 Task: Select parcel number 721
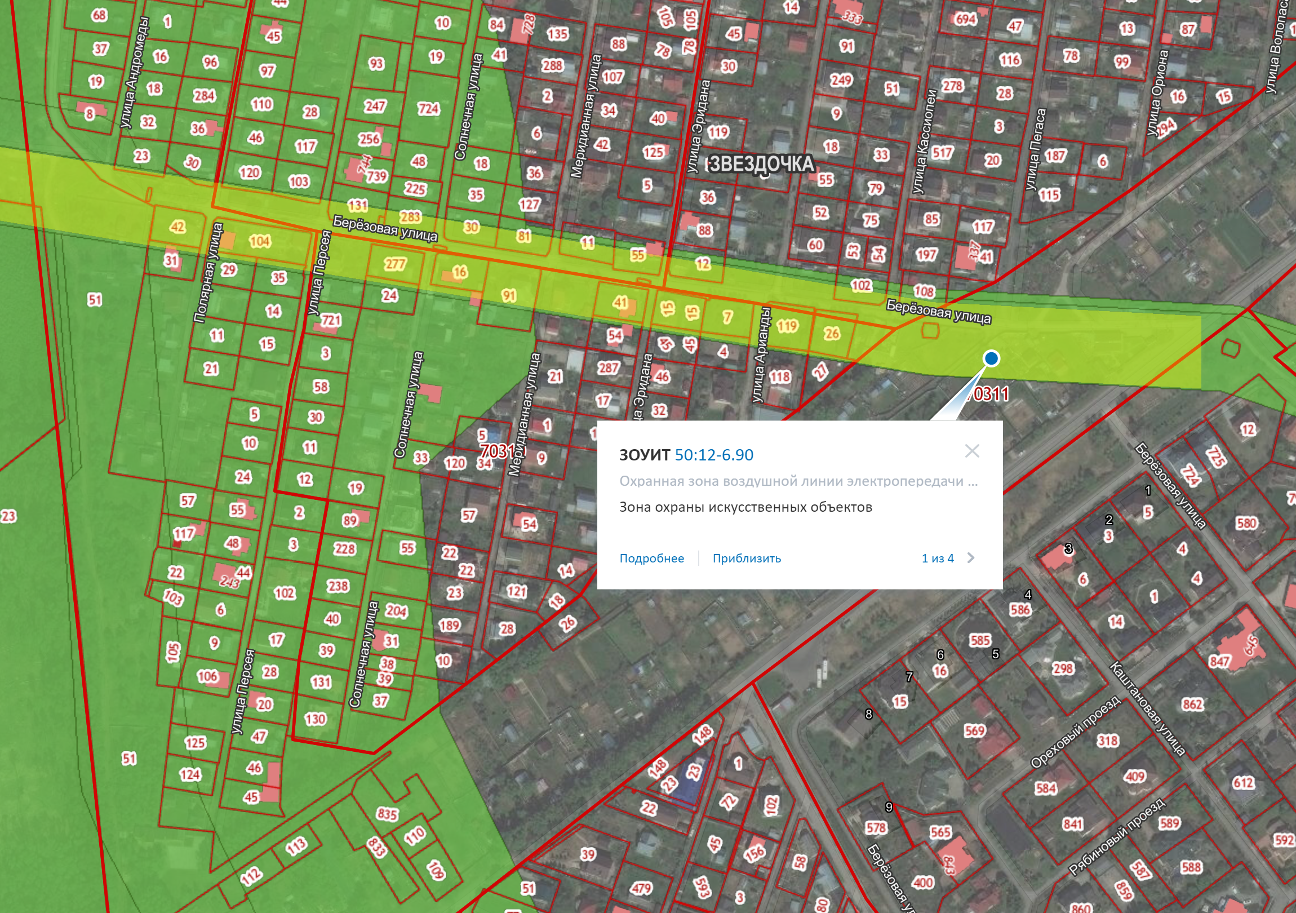(331, 321)
